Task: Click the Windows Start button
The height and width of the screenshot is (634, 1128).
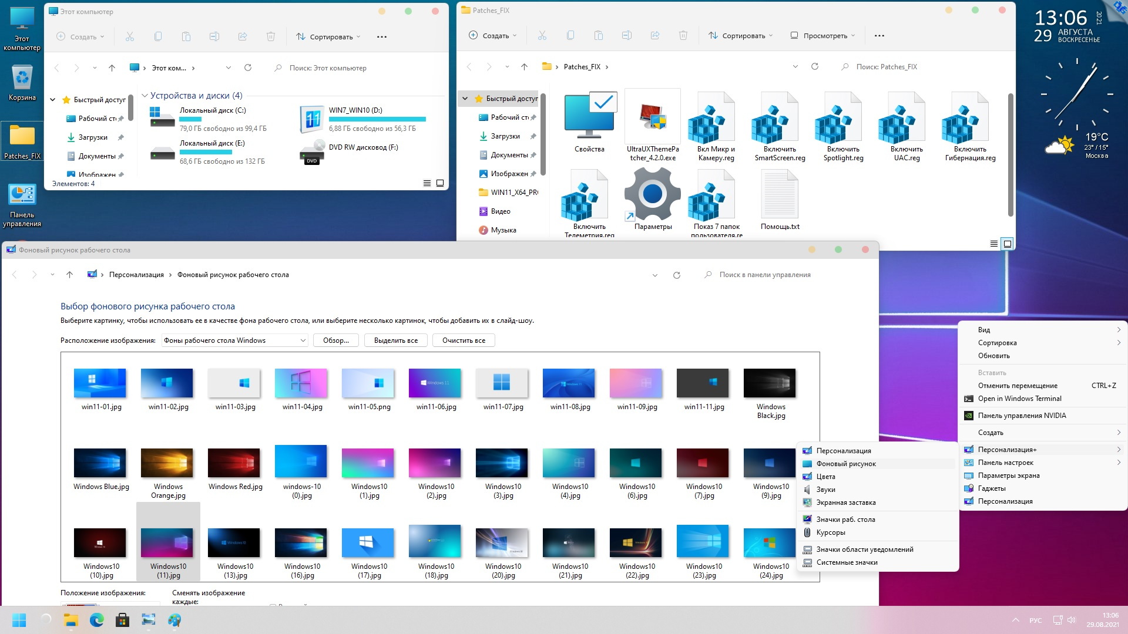Action: [19, 620]
